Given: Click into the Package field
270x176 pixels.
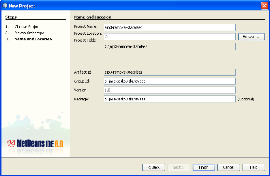Looking at the screenshot, I should pos(170,99).
